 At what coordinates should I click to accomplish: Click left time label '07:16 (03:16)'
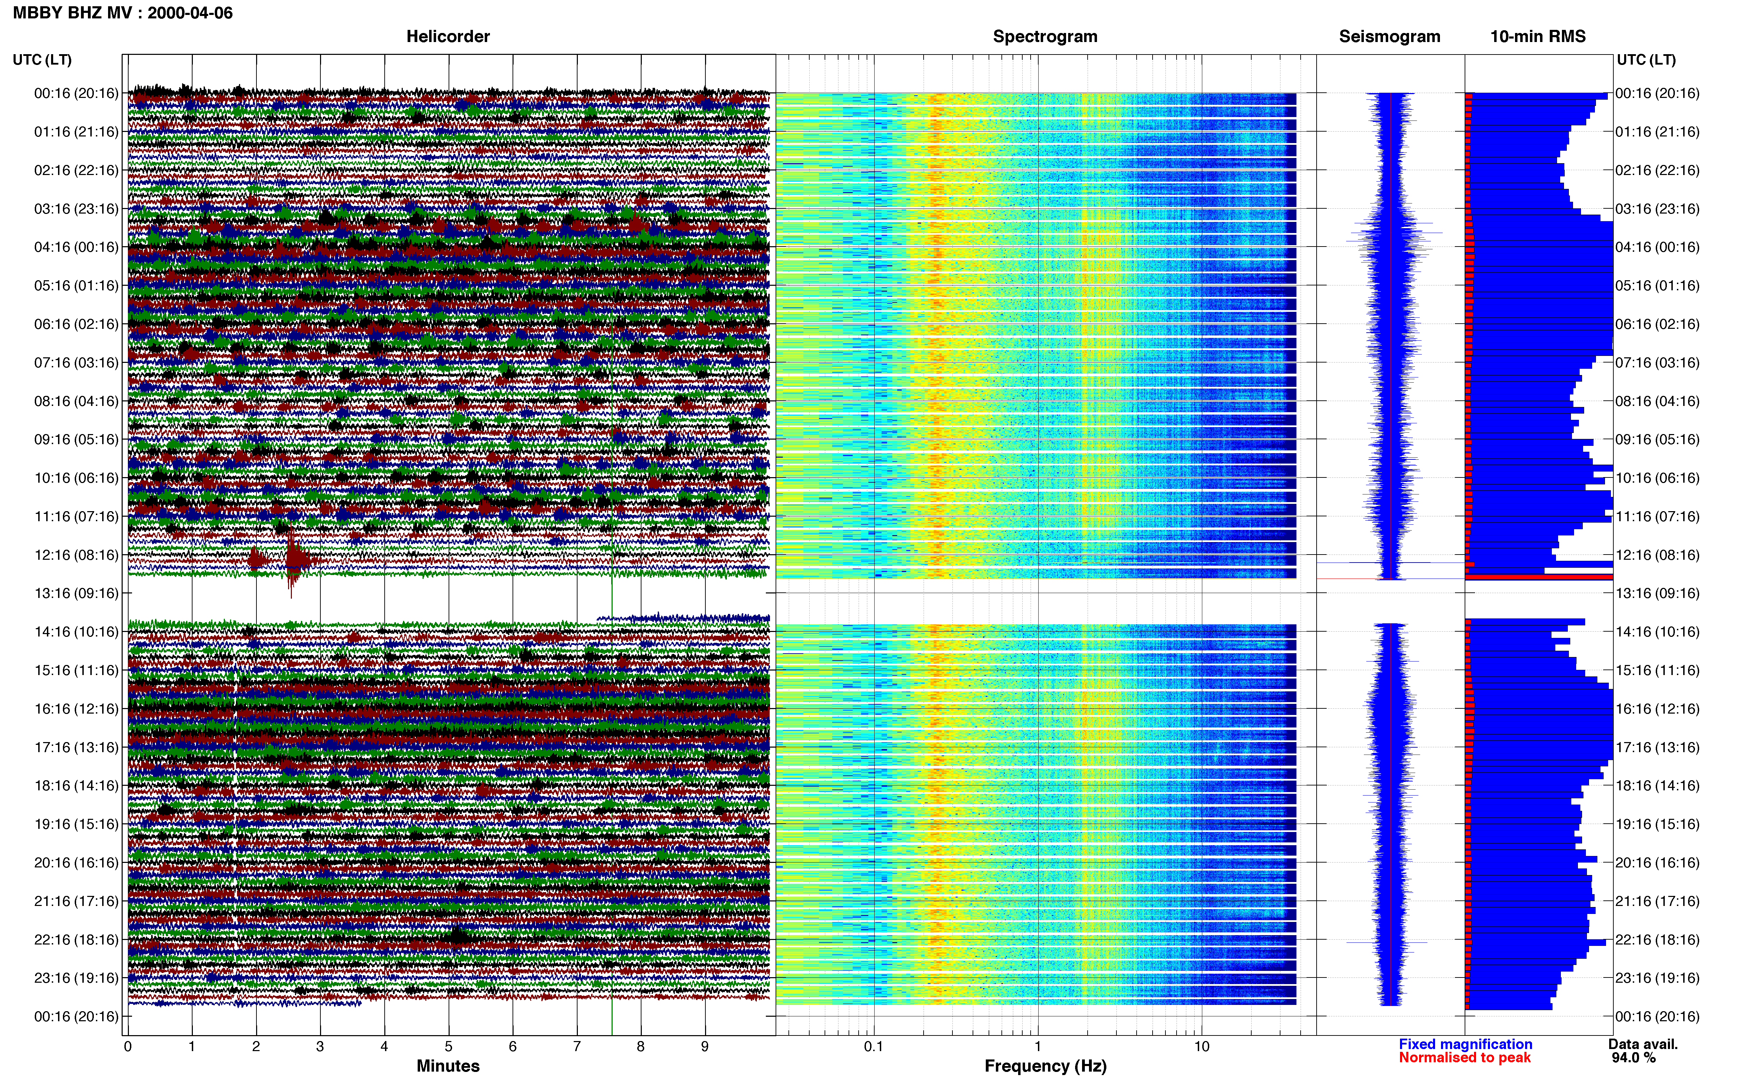tap(76, 363)
